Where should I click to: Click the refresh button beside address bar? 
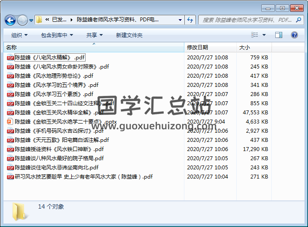(x=190, y=20)
